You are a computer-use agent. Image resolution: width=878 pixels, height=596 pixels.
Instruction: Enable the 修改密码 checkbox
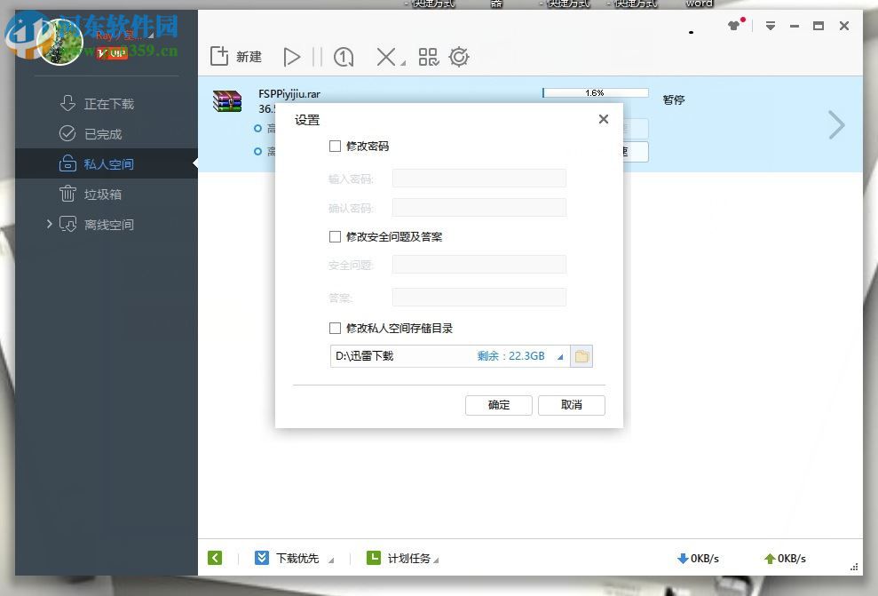(x=336, y=146)
